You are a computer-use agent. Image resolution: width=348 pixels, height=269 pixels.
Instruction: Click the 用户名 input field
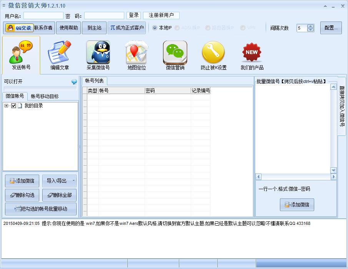click(x=43, y=16)
